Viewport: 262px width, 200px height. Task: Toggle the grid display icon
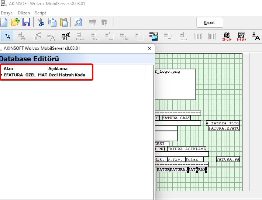(92, 22)
